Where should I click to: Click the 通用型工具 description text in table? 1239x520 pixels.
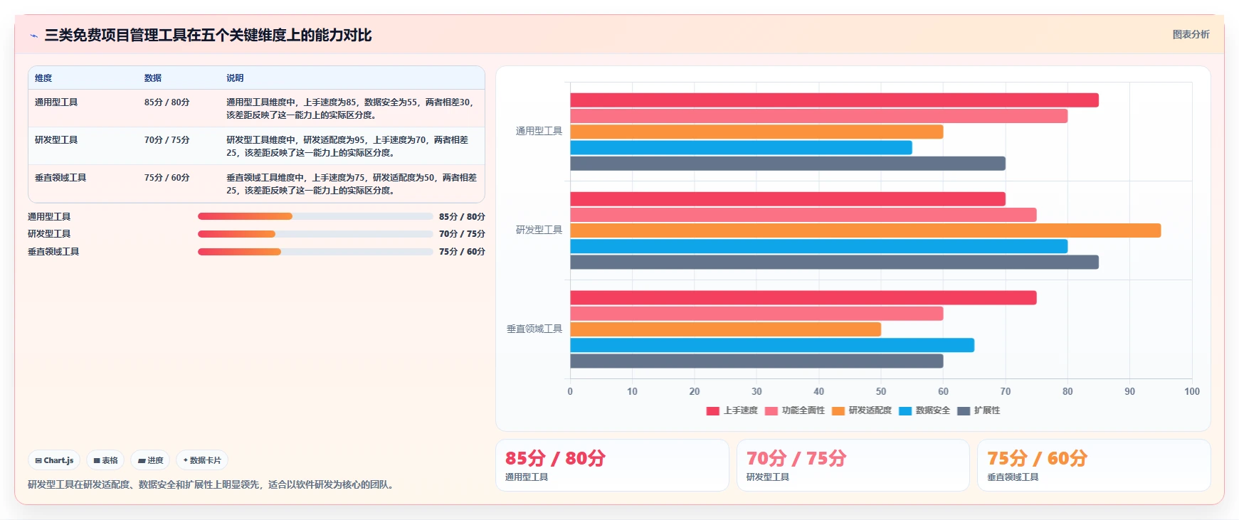pos(350,108)
